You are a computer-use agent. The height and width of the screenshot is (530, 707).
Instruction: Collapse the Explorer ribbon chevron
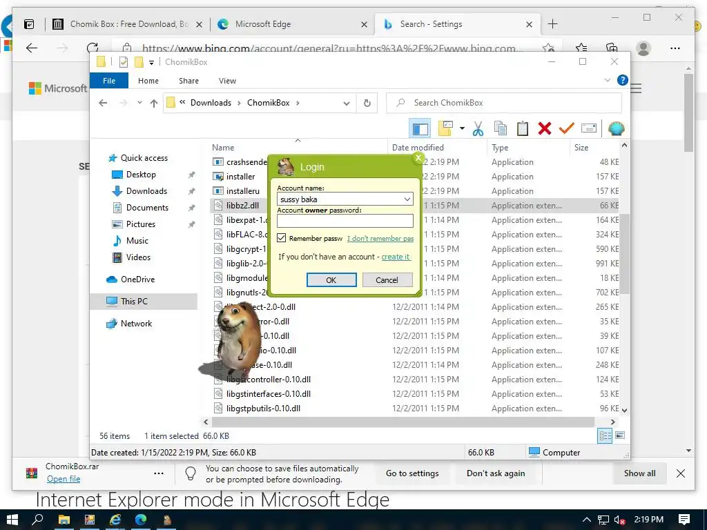point(607,80)
